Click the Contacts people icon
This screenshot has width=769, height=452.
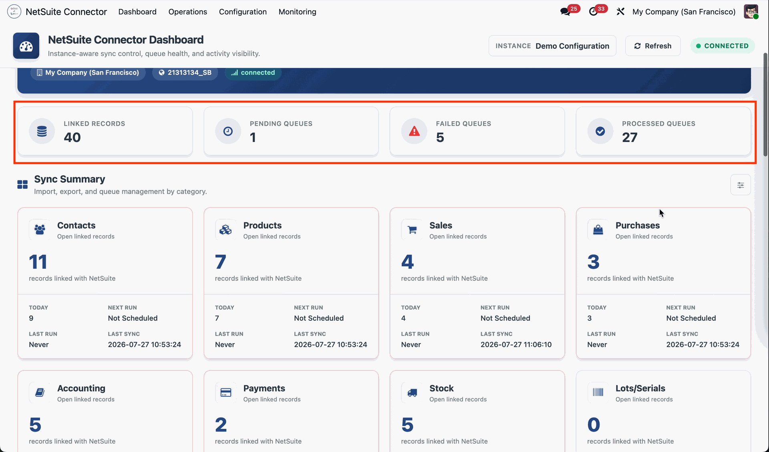(x=40, y=230)
